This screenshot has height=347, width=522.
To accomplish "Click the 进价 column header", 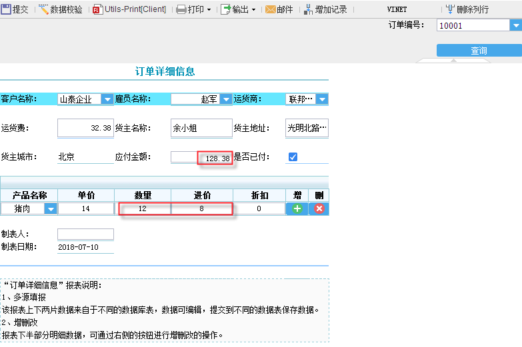I will point(202,195).
